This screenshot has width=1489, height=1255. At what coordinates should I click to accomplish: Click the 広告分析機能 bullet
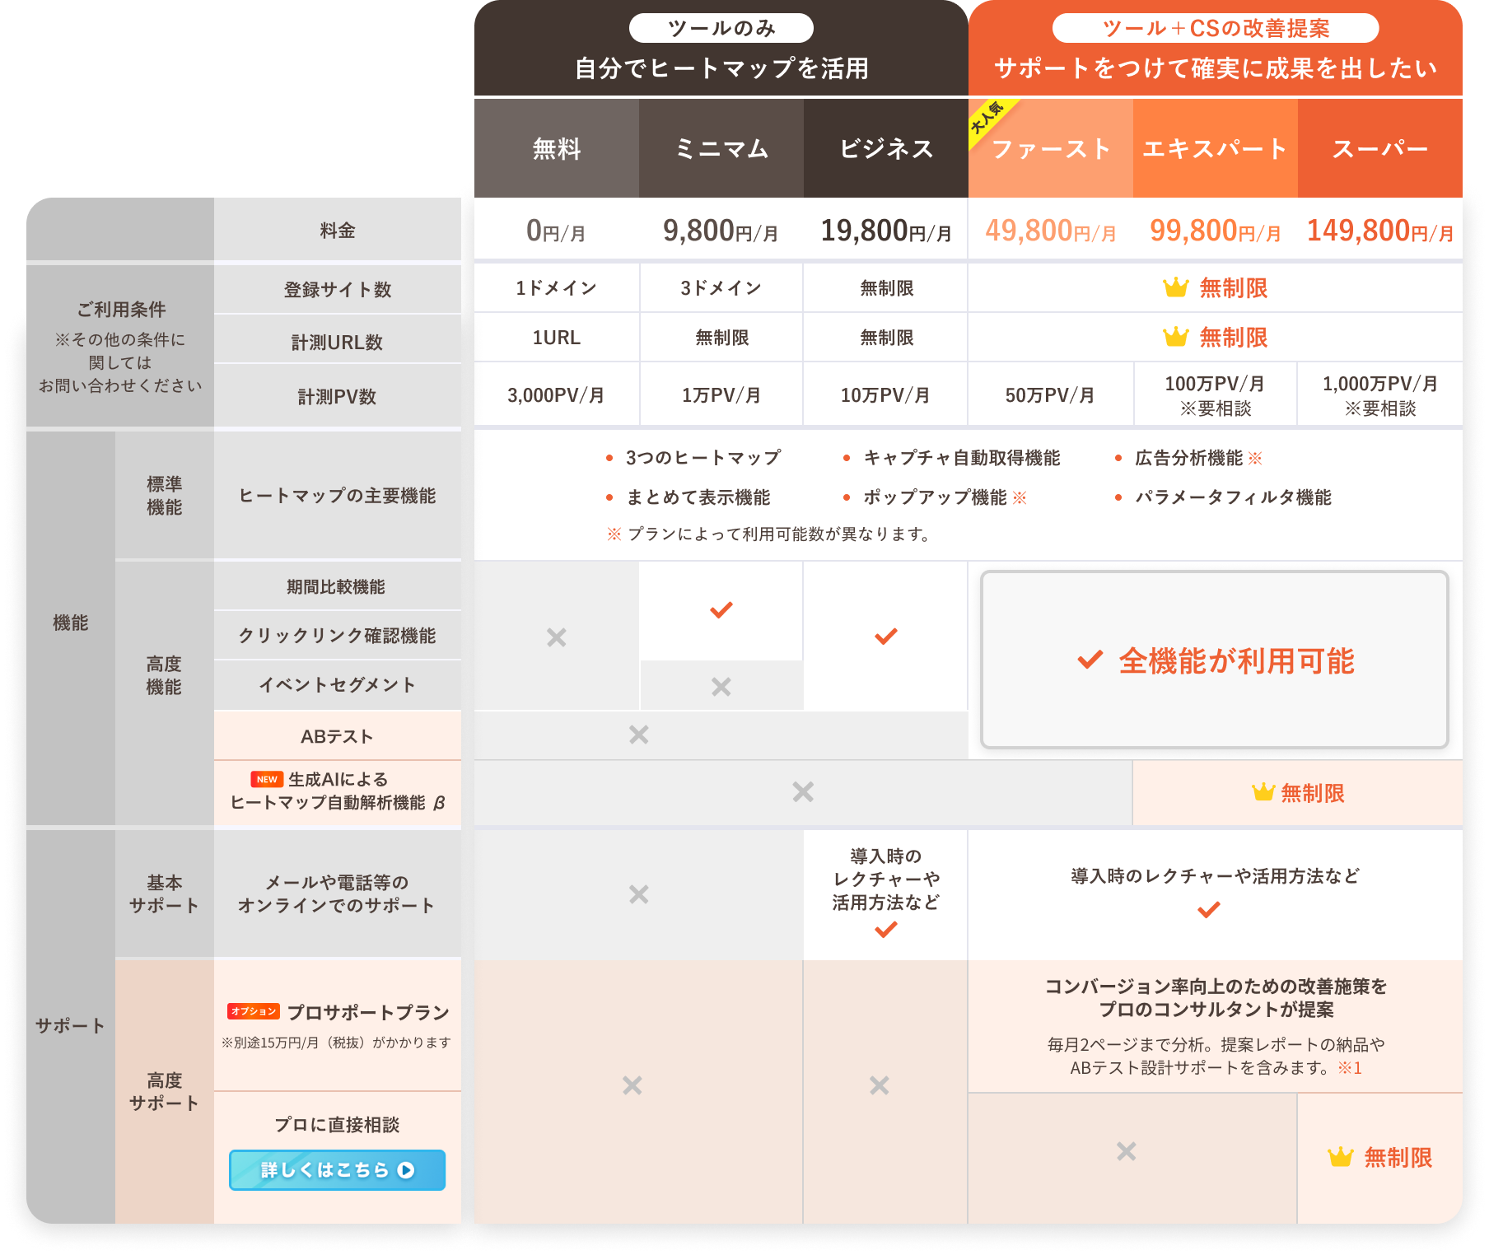1188,458
